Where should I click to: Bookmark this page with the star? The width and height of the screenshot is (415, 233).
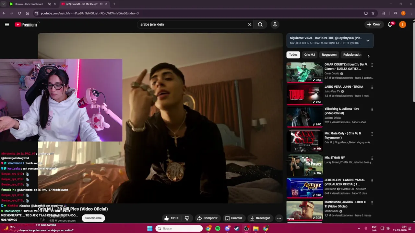pos(373,13)
